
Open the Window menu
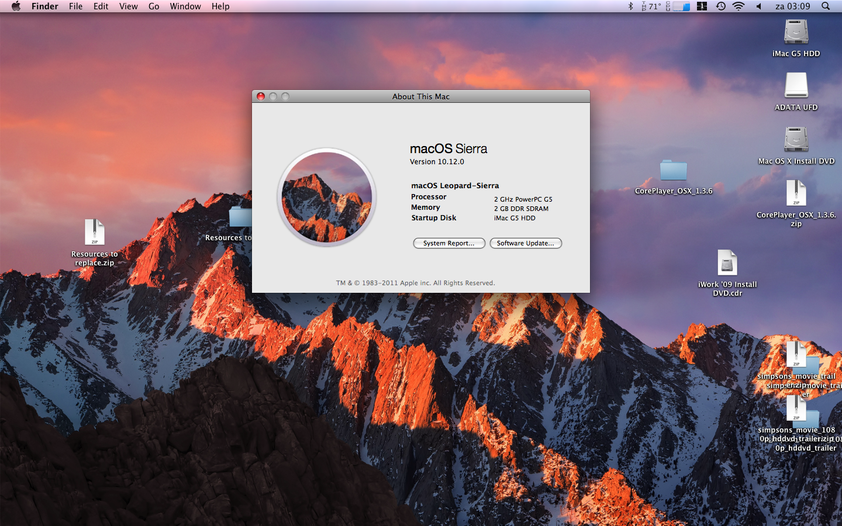point(185,6)
